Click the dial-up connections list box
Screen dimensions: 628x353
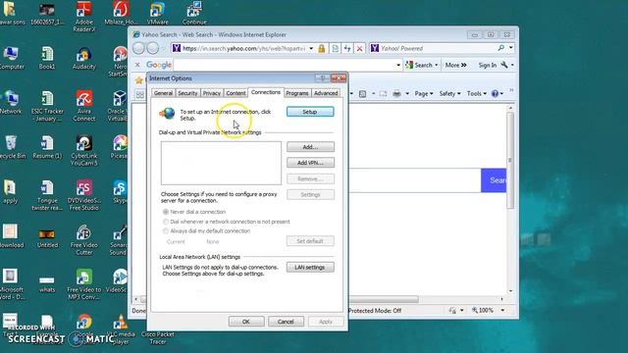pos(221,164)
